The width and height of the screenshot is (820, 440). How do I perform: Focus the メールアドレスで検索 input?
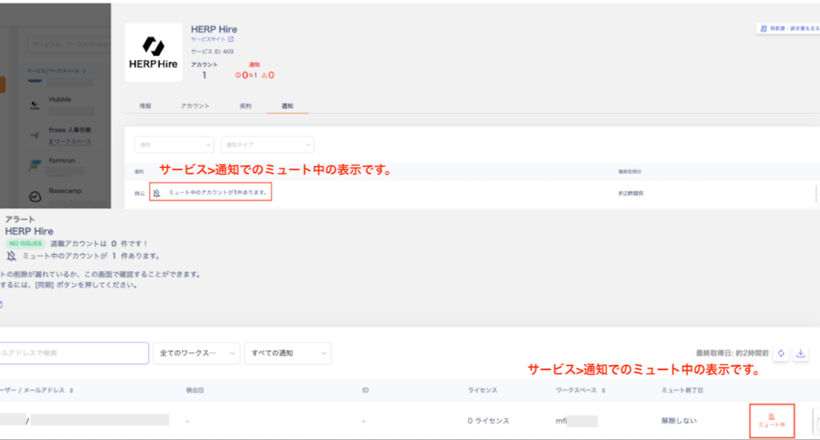click(x=74, y=353)
